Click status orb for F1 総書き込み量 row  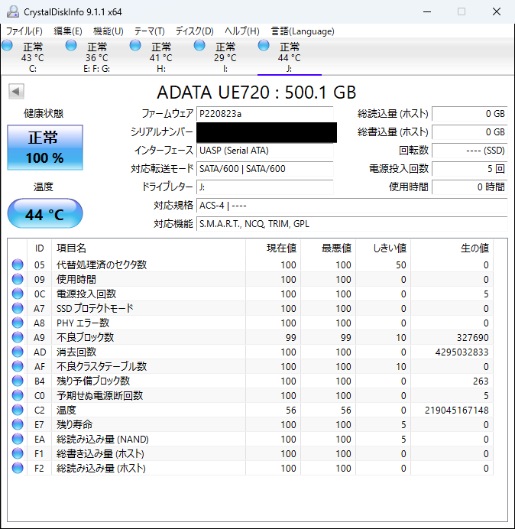pyautogui.click(x=18, y=453)
